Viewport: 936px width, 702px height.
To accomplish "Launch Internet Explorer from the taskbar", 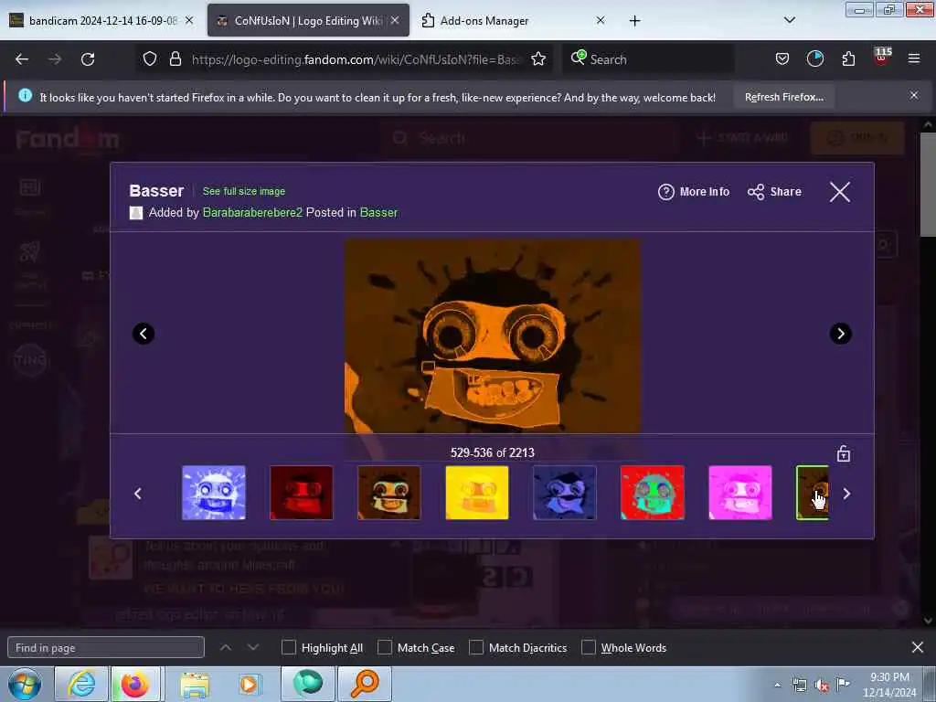I will point(80,684).
